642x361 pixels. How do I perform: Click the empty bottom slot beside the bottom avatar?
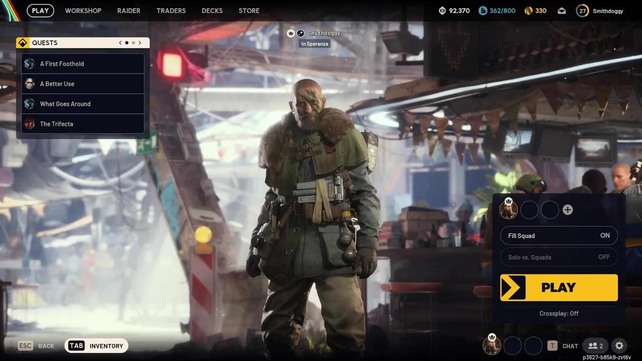click(x=513, y=345)
